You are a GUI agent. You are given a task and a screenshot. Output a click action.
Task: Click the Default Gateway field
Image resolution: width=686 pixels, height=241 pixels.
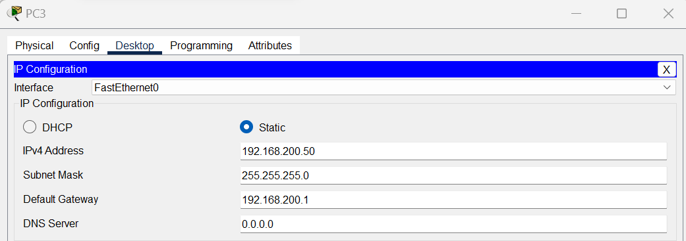[453, 200]
